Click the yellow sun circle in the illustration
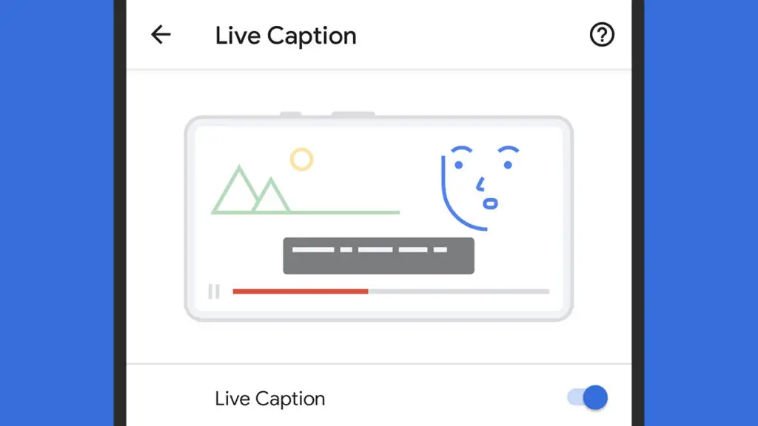This screenshot has width=758, height=426. [x=302, y=160]
